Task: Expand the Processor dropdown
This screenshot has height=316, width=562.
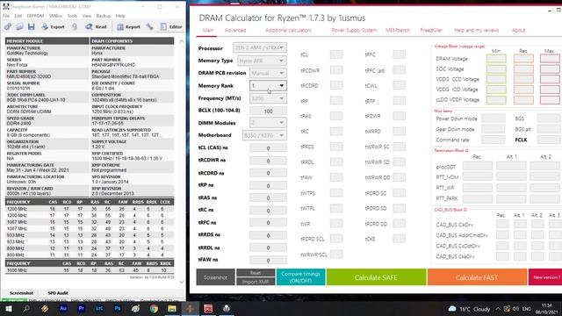Action: tap(260, 47)
